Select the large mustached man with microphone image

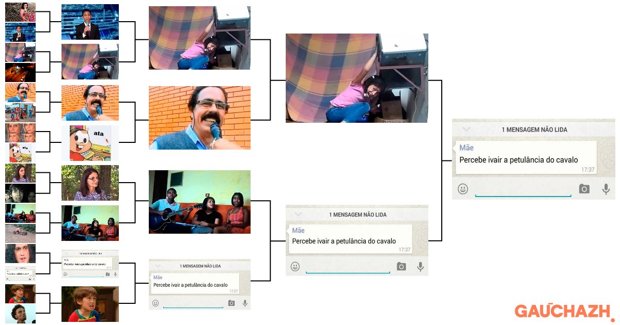pyautogui.click(x=199, y=118)
